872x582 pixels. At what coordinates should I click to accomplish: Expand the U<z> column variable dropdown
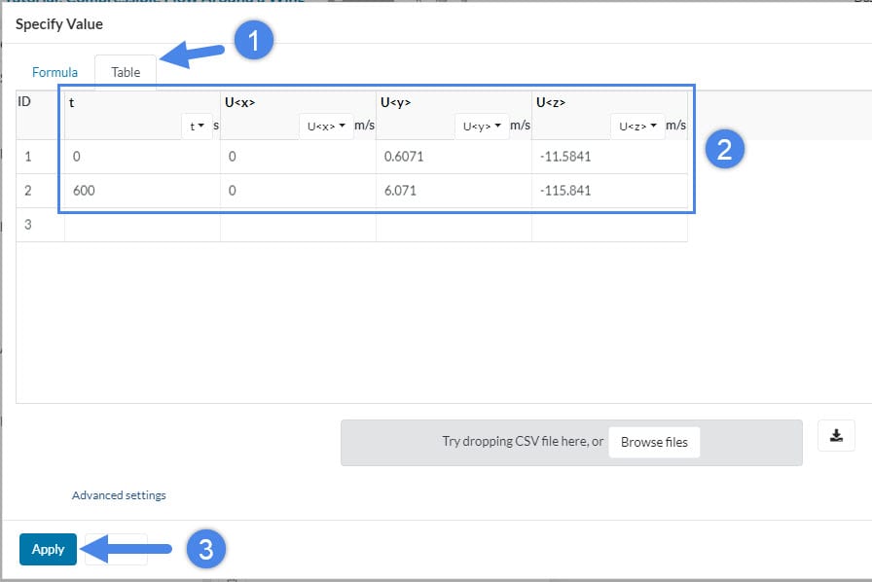coord(637,126)
